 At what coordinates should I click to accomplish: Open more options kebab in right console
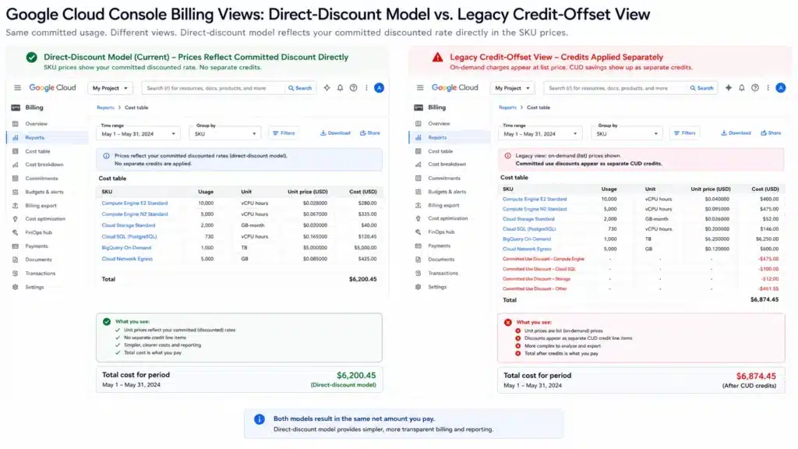768,87
